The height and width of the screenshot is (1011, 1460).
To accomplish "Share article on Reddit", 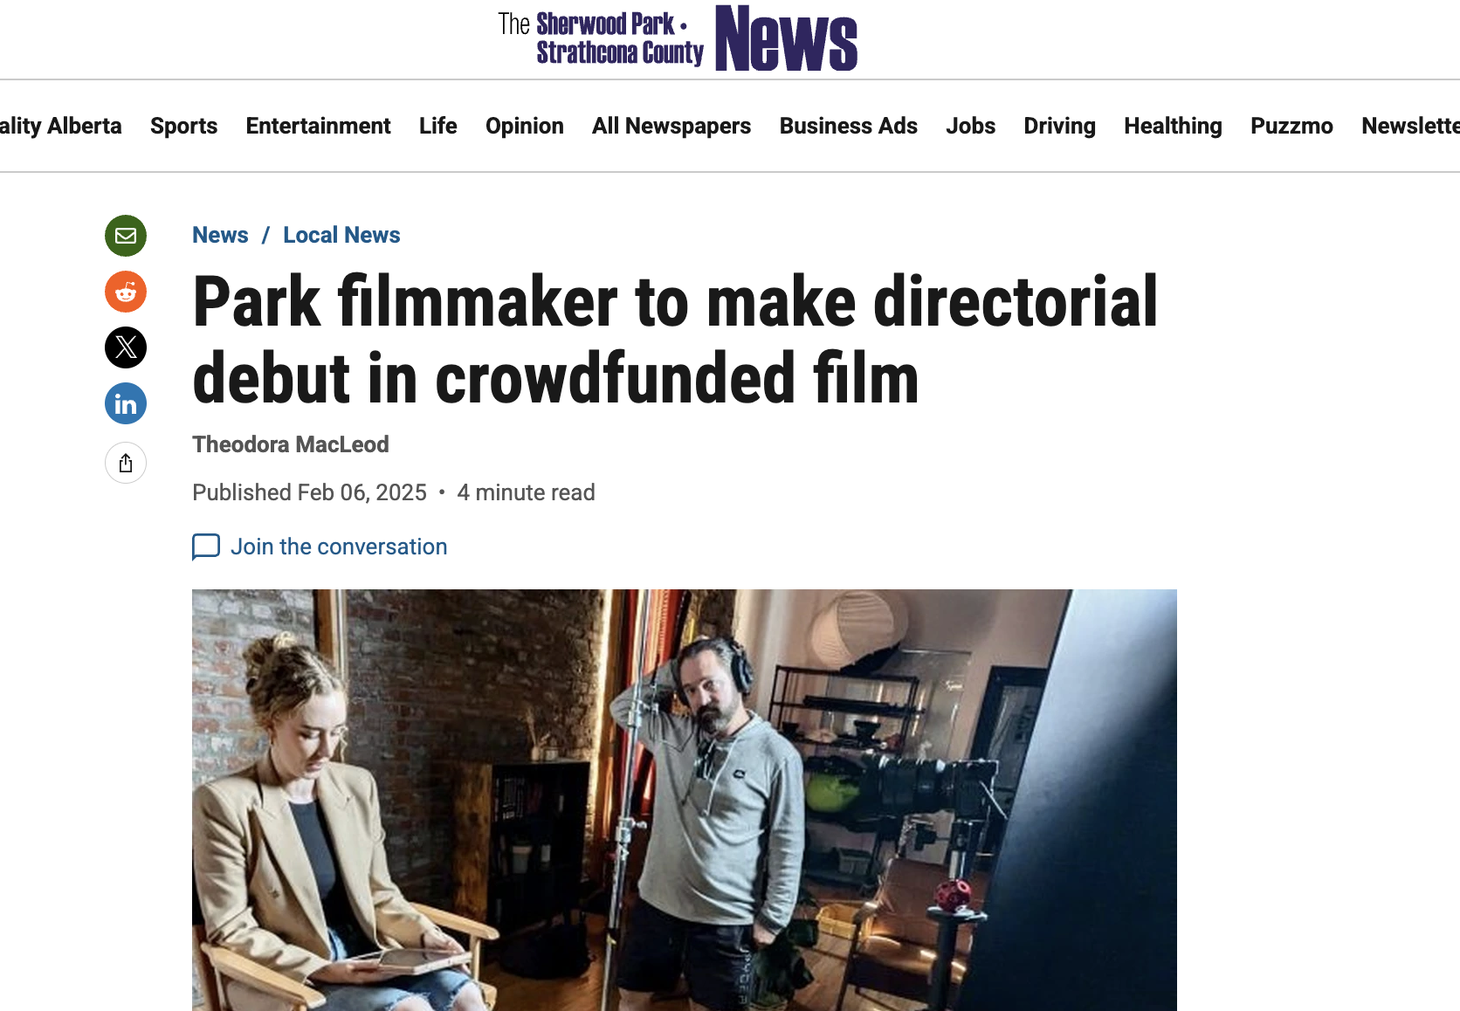I will [x=126, y=292].
